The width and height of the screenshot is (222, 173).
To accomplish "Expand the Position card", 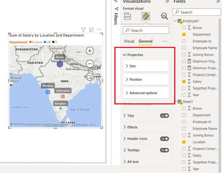I will point(146,79).
